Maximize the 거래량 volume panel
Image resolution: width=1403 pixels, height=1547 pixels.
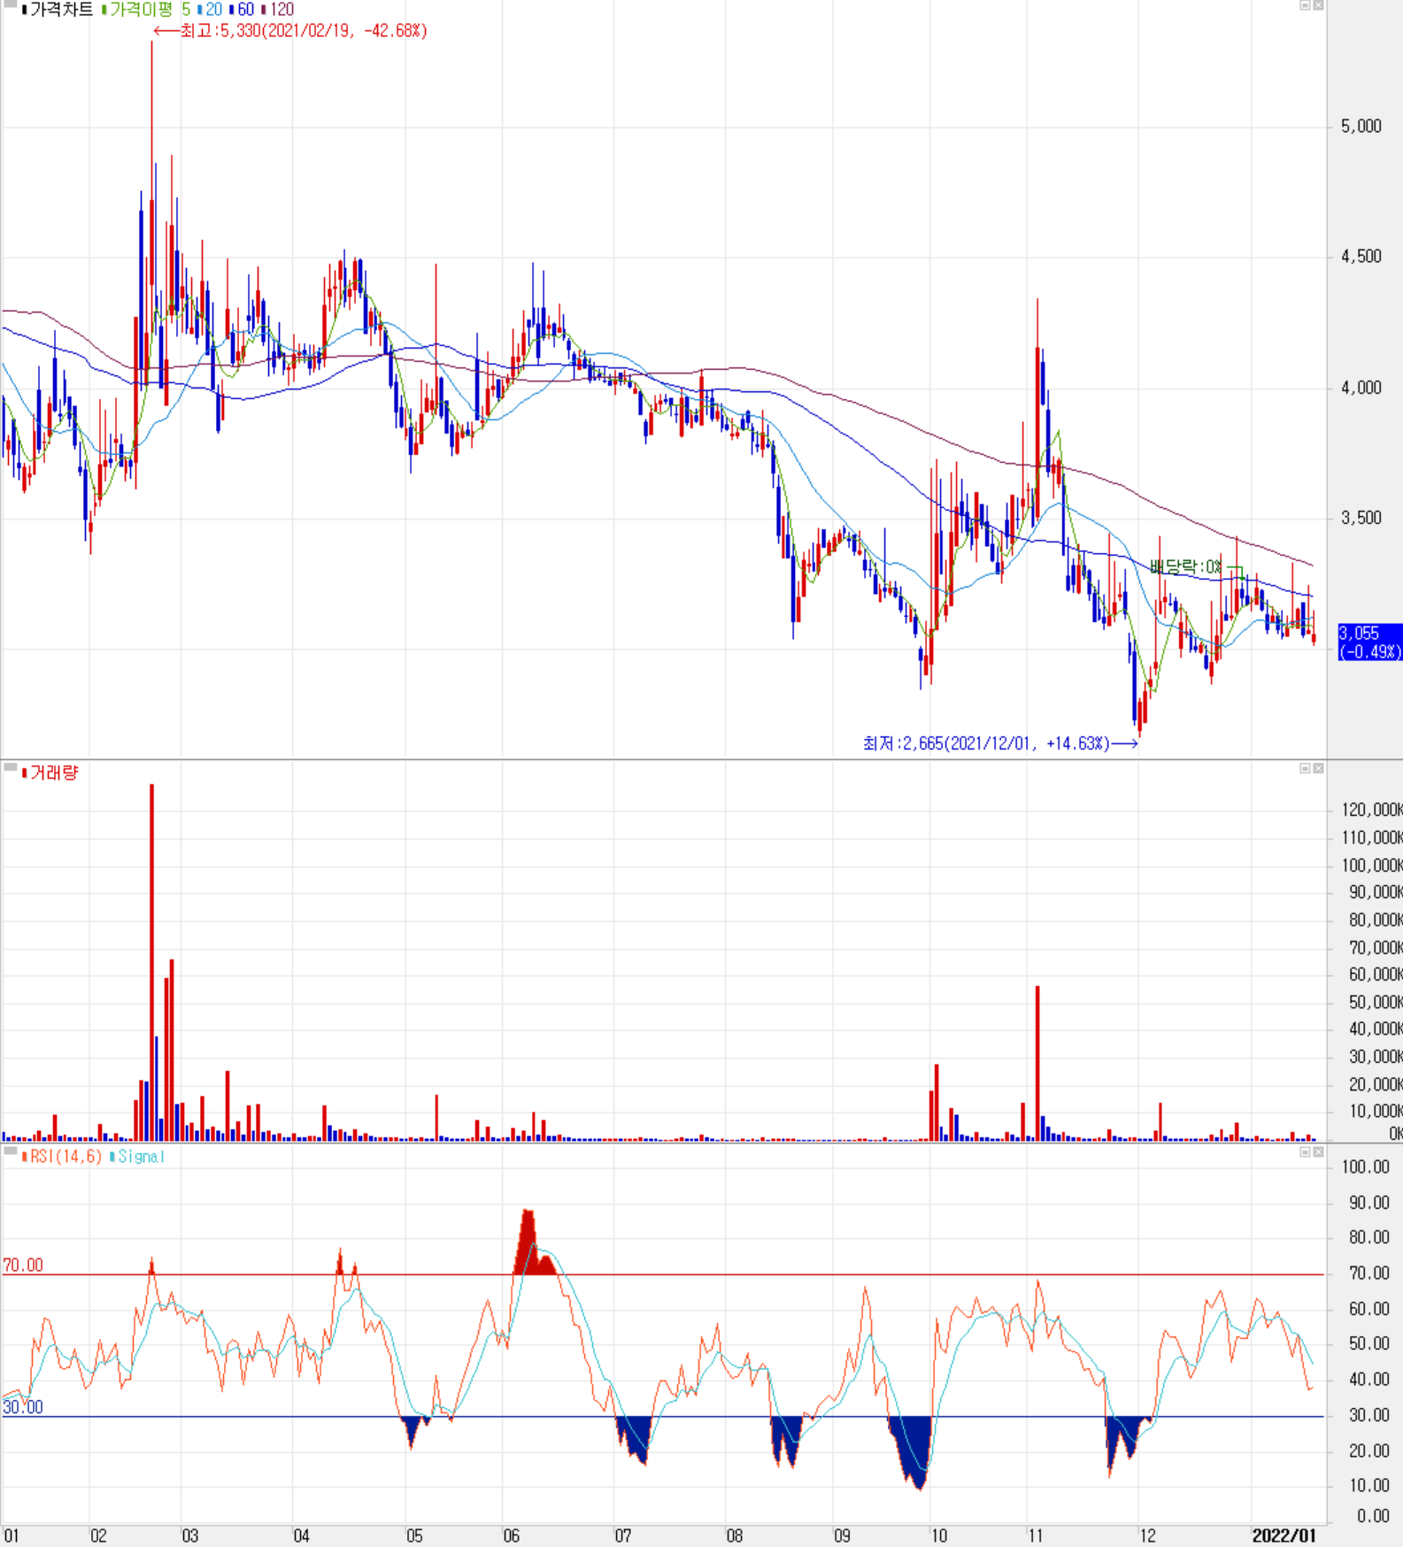tap(1305, 768)
